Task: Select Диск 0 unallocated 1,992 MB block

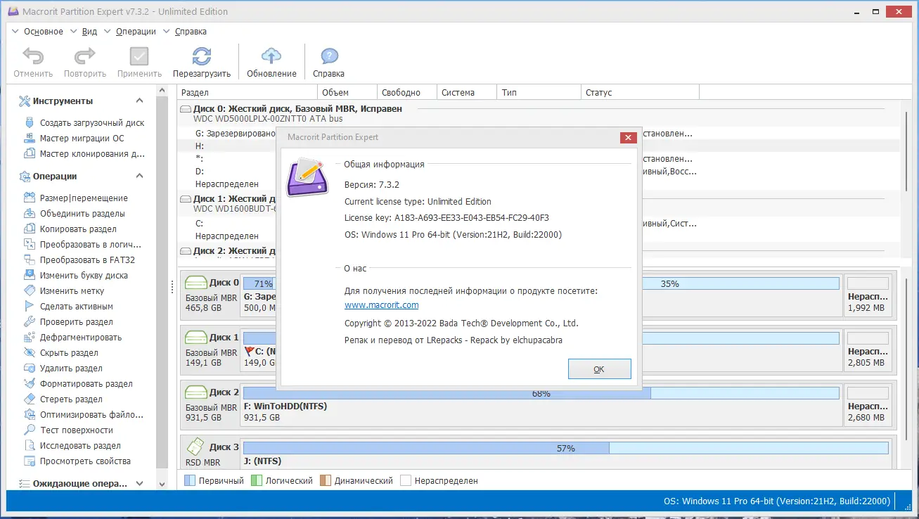Action: pyautogui.click(x=868, y=294)
